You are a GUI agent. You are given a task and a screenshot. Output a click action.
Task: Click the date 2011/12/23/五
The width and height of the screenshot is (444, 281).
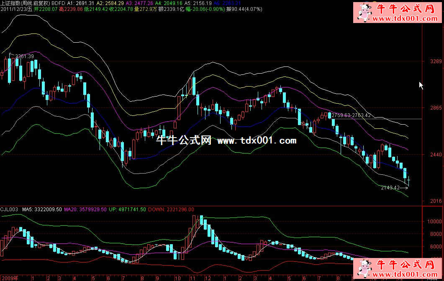pos(16,9)
